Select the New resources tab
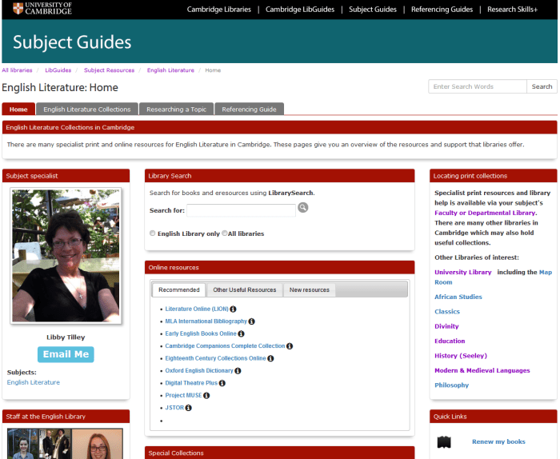Screen dimensions: 560x459 (310, 289)
